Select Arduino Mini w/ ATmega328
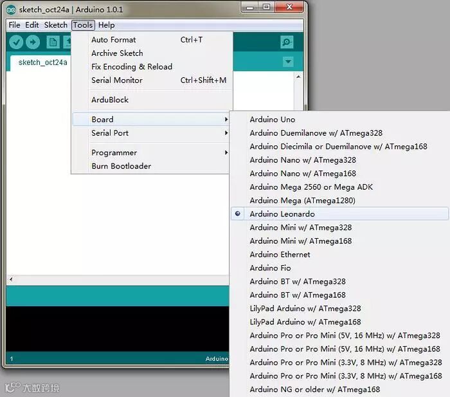Viewport: 450px width, 397px height. pyautogui.click(x=339, y=227)
